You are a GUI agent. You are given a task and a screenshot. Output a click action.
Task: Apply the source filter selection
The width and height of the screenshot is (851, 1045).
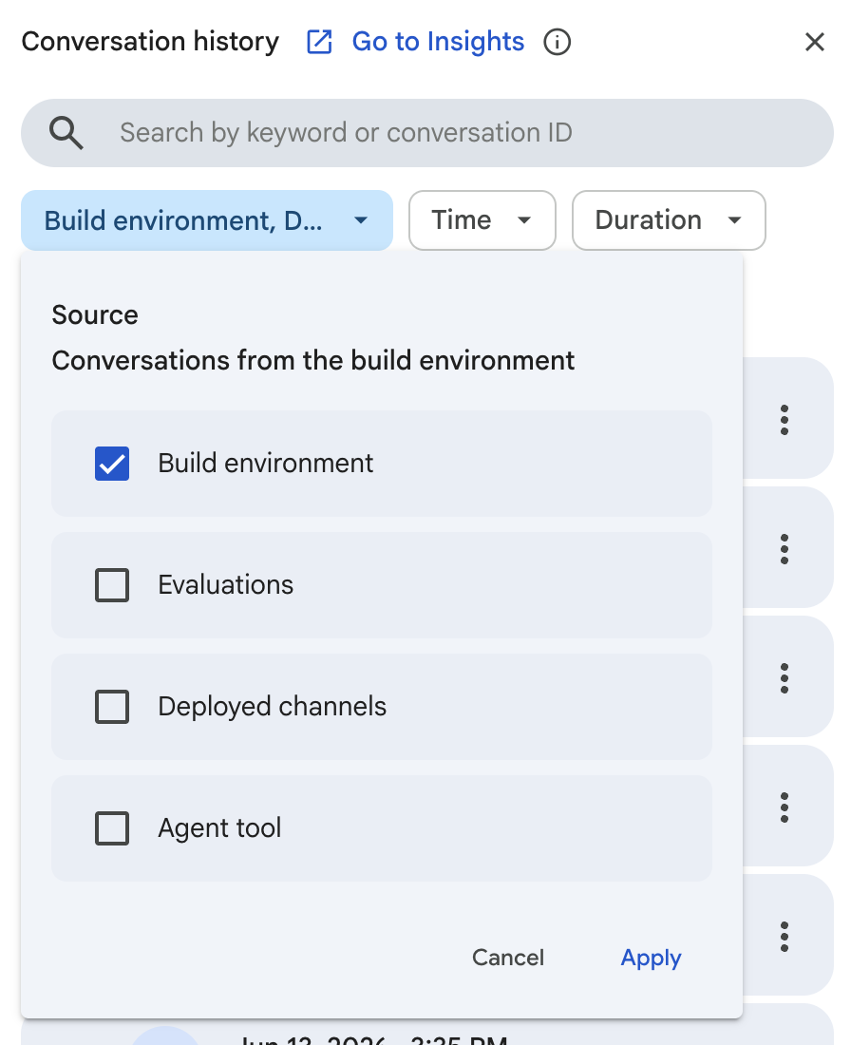pyautogui.click(x=652, y=958)
